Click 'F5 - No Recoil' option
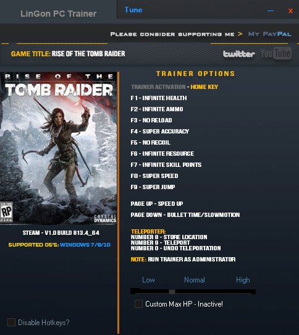Screen dimensions: 299x335 point(150,143)
